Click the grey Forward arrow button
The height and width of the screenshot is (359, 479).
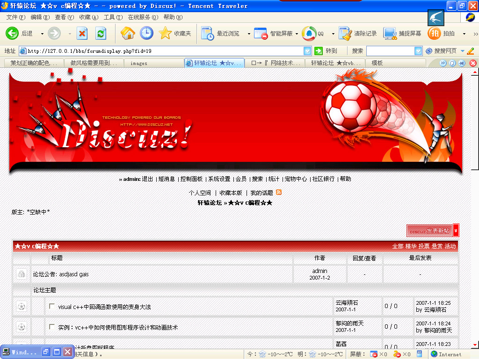click(x=54, y=33)
